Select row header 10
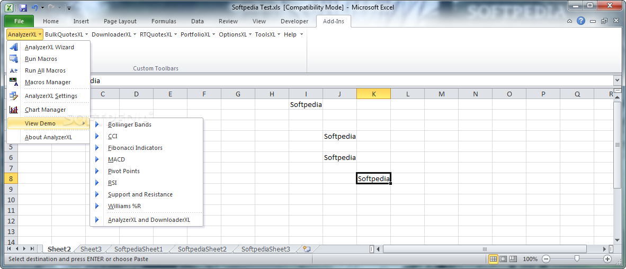The height and width of the screenshot is (269, 626). 11,200
